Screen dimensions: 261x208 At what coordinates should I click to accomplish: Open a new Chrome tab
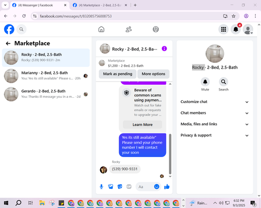[x=135, y=5]
